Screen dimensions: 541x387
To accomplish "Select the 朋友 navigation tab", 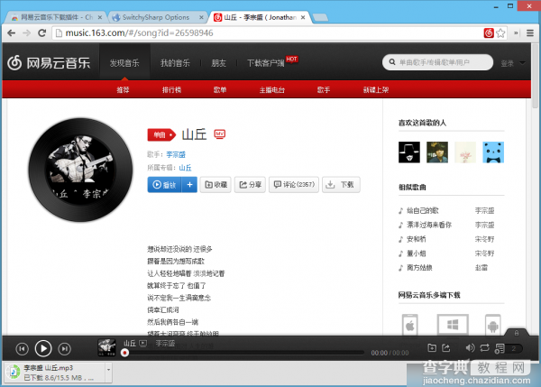I will coord(219,63).
